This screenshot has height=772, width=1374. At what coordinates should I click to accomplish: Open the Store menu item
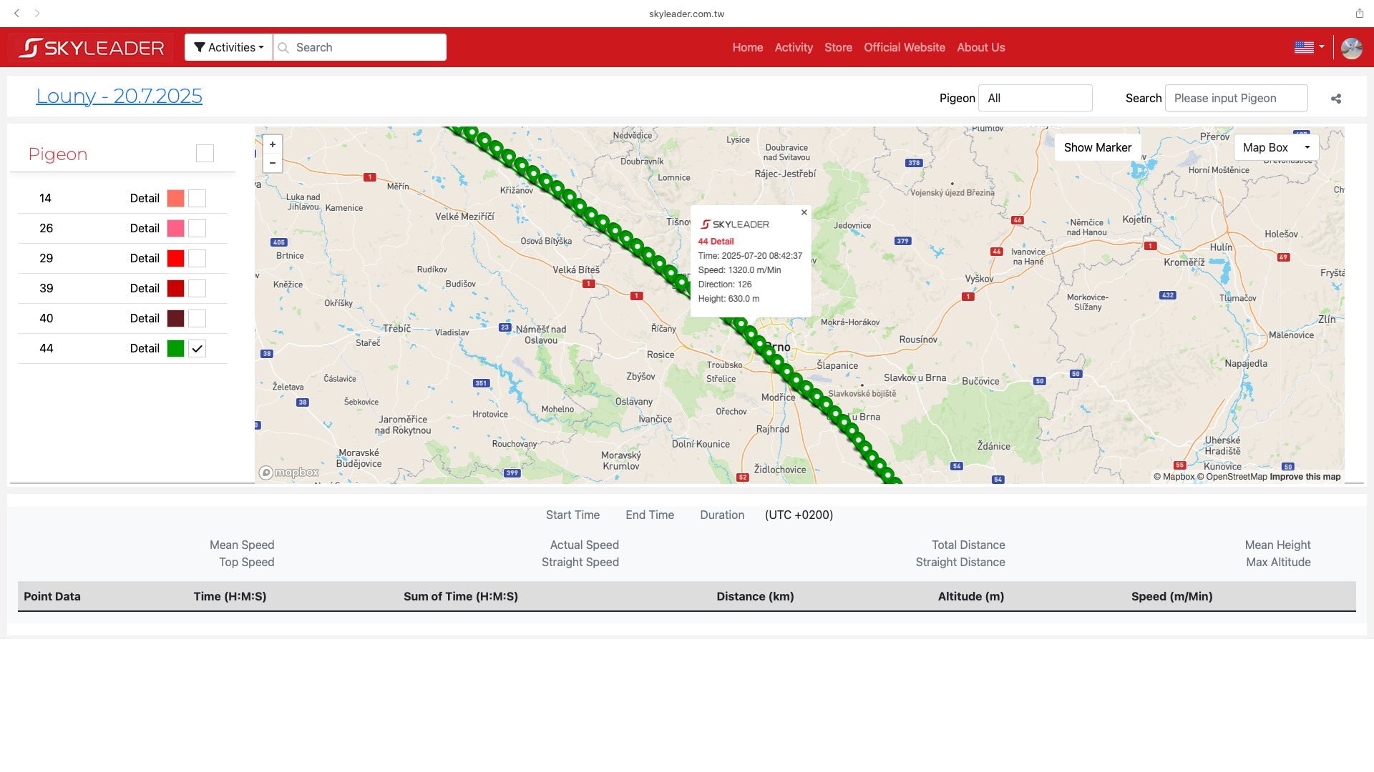point(838,47)
